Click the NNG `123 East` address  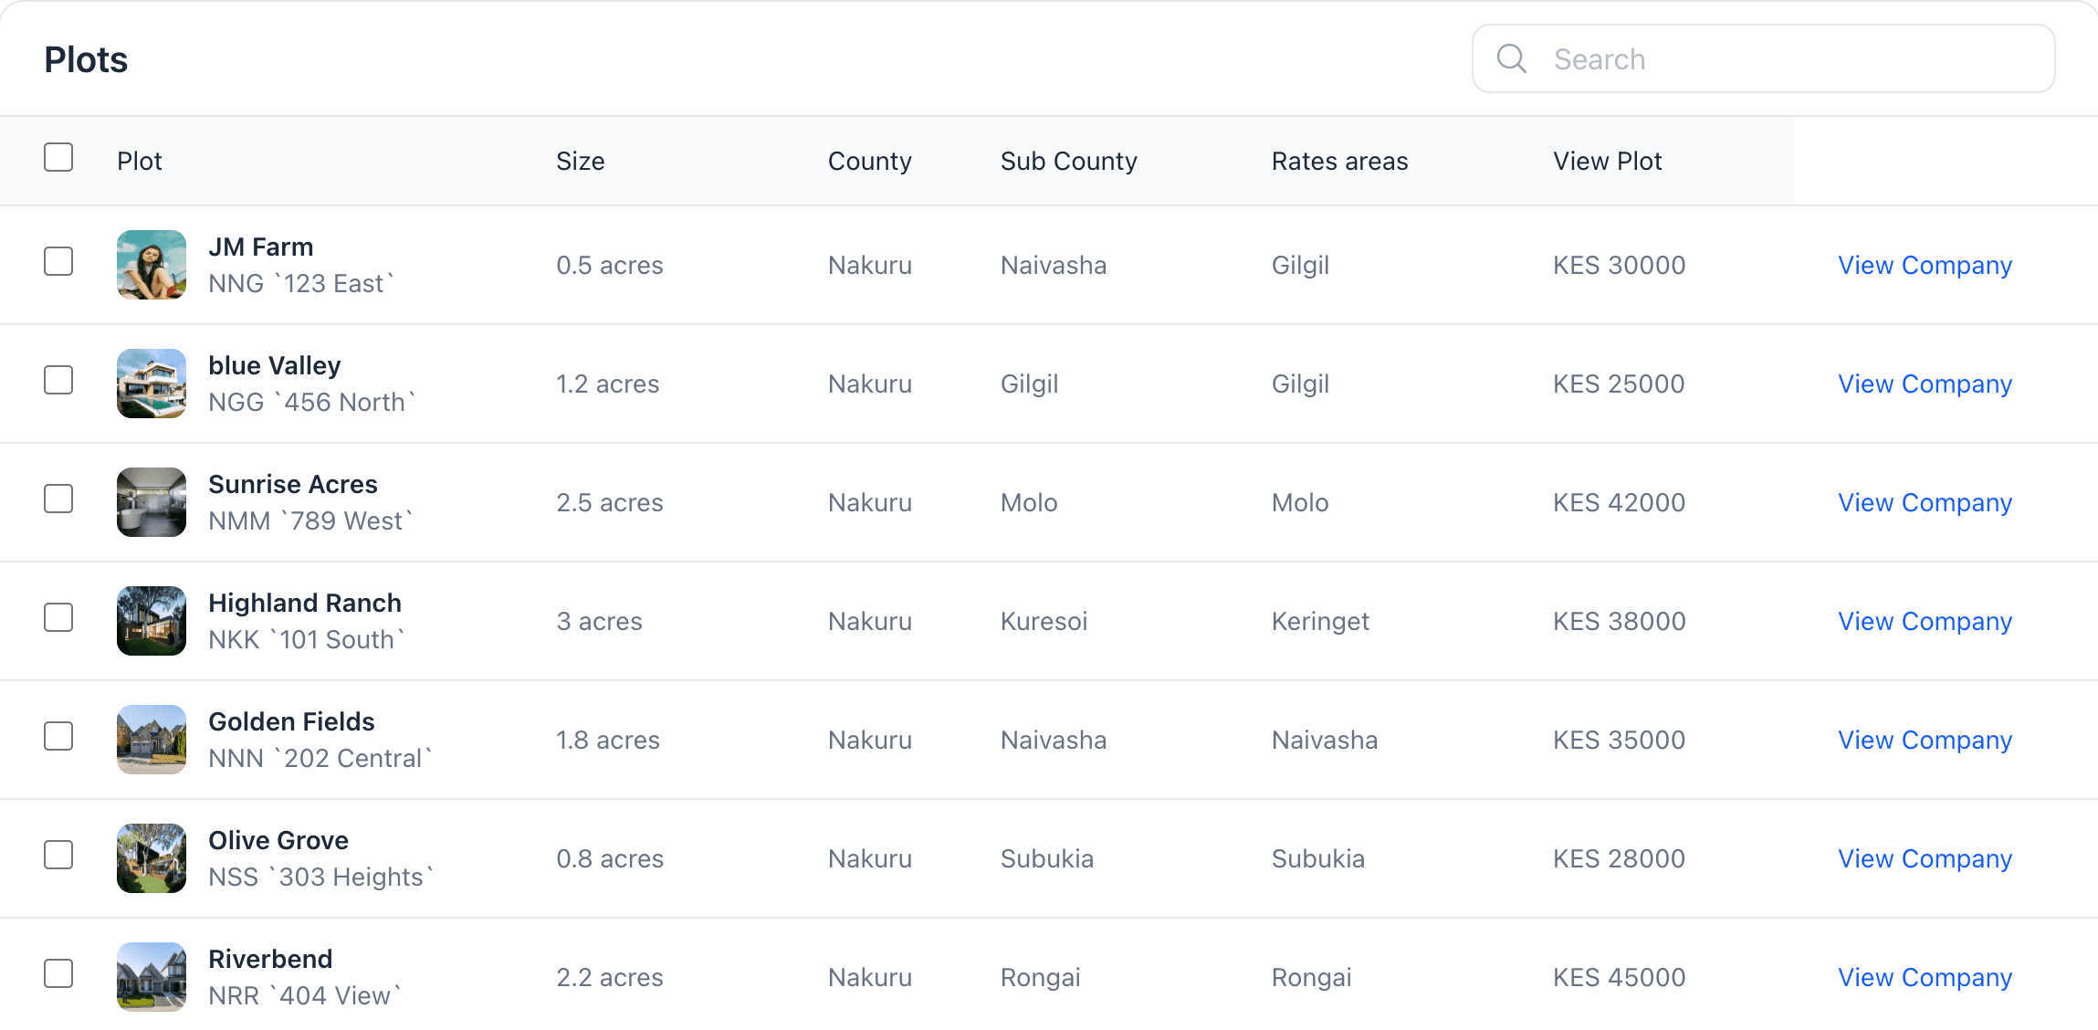(x=301, y=283)
